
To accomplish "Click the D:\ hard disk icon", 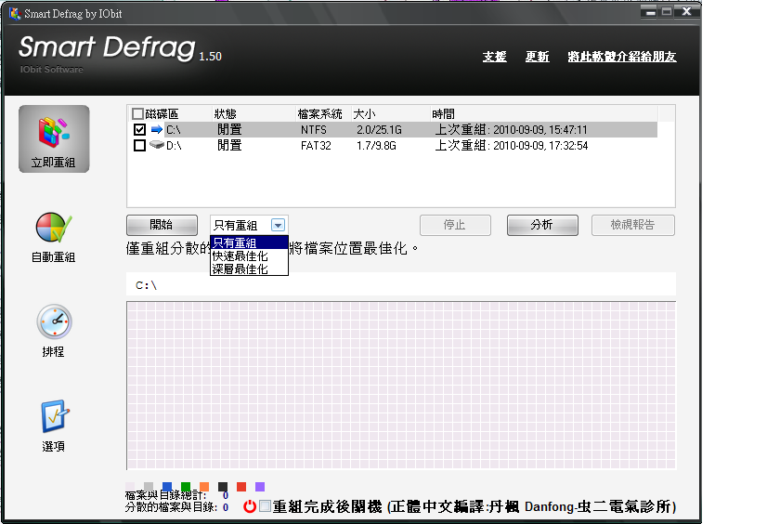I will click(x=157, y=145).
